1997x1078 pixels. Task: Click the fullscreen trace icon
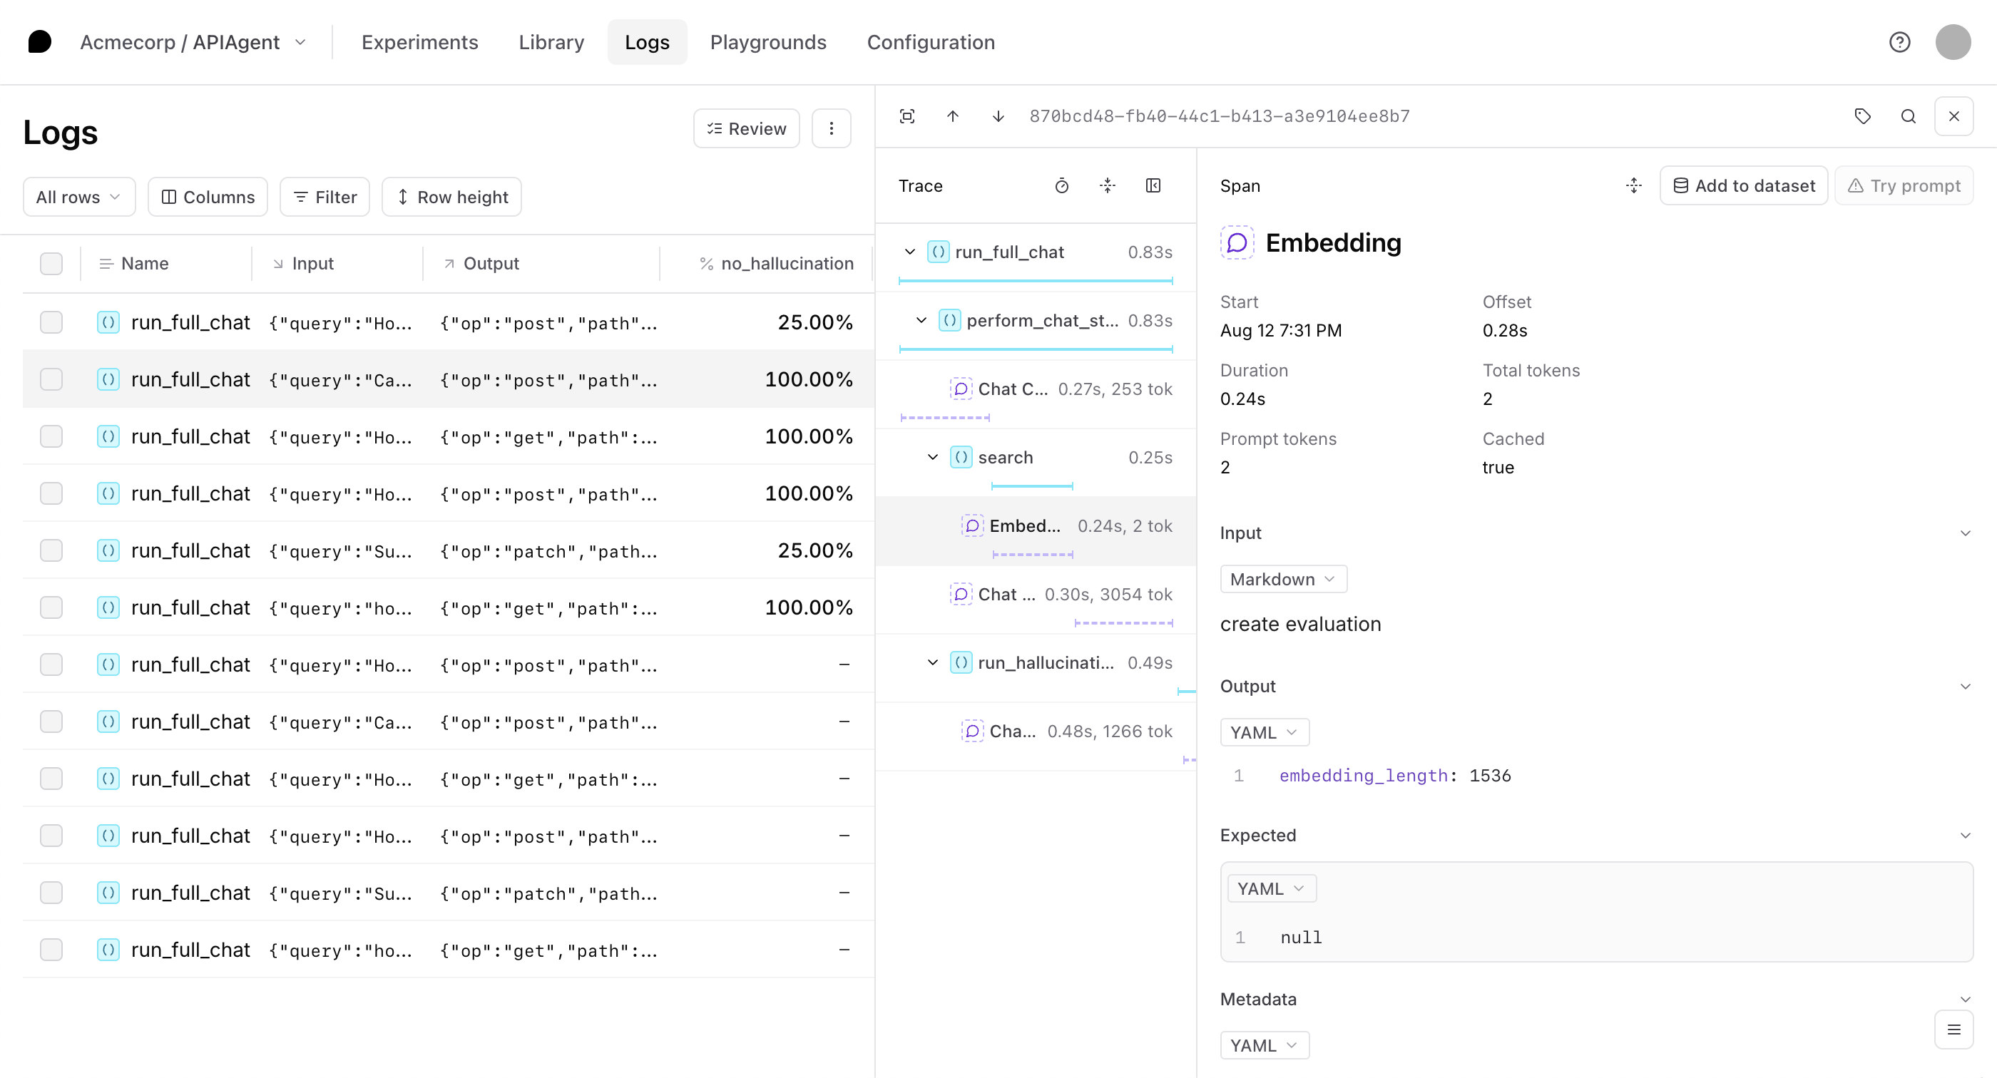click(x=907, y=116)
